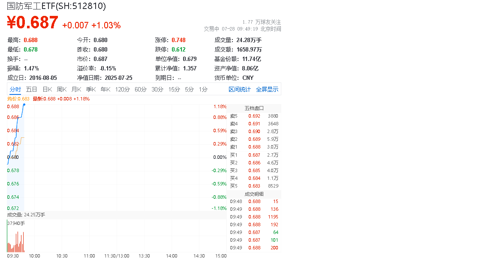Click the 区间统计 link
Viewport: 500px width, 264px height.
[x=239, y=89]
